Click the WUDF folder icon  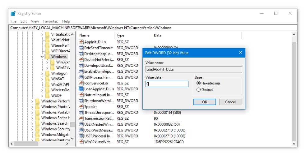(47, 95)
